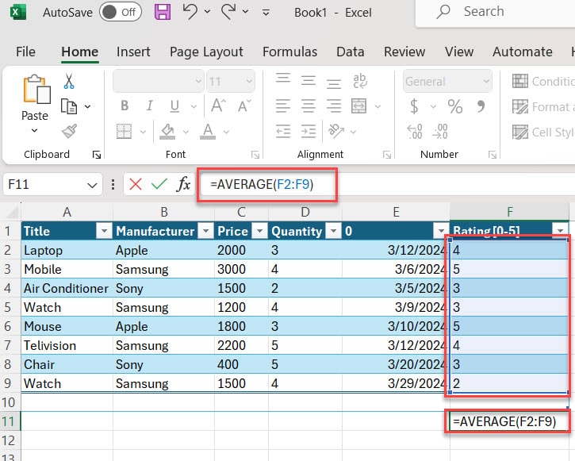
Task: Click the Save icon in title bar
Action: (163, 12)
